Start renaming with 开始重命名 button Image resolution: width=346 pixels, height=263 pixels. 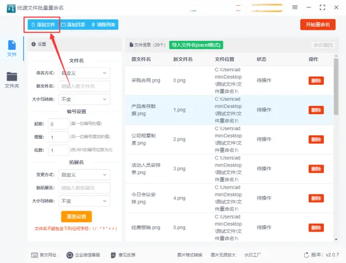[318, 25]
